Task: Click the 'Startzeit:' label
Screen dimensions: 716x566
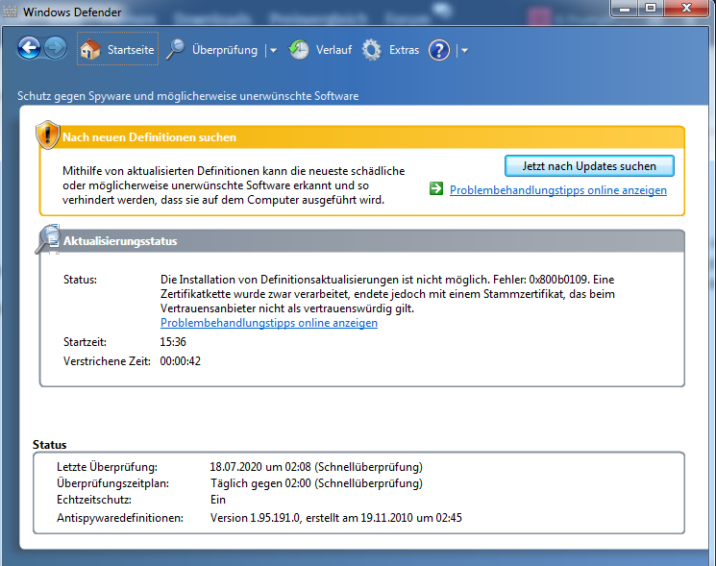Action: pos(85,342)
